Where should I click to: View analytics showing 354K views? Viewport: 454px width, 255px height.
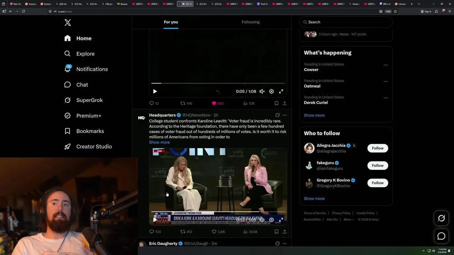click(250, 232)
